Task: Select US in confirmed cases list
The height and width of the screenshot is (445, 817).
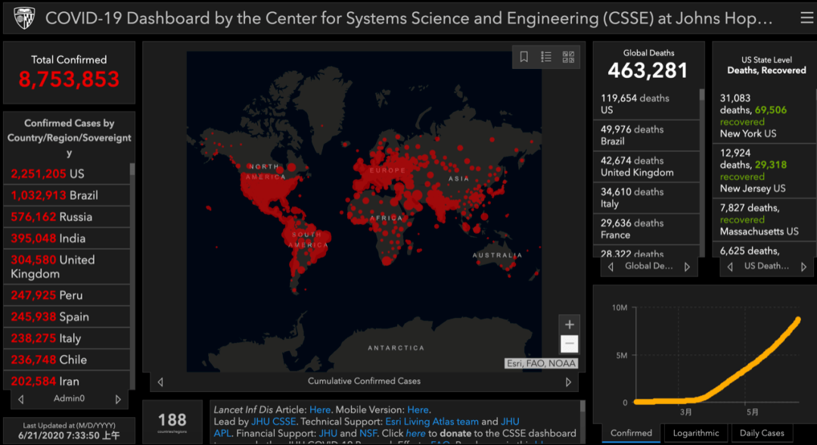Action: (x=67, y=173)
